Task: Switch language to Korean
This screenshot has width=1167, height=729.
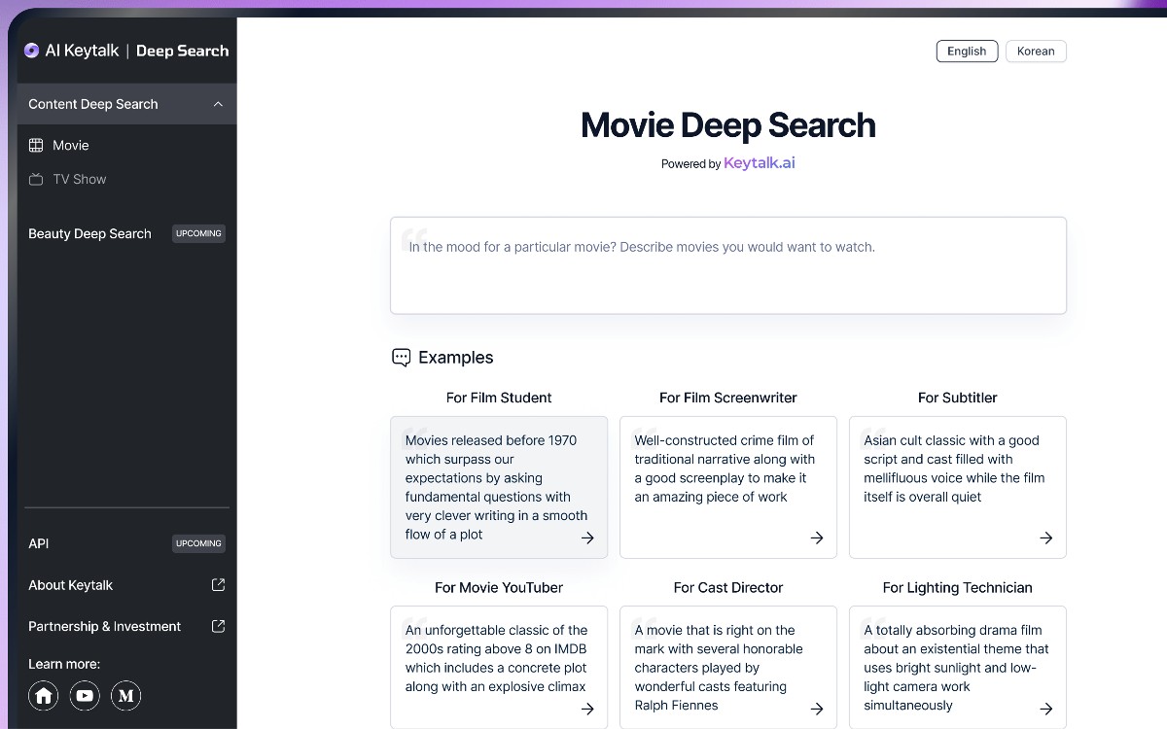Action: (x=1035, y=51)
